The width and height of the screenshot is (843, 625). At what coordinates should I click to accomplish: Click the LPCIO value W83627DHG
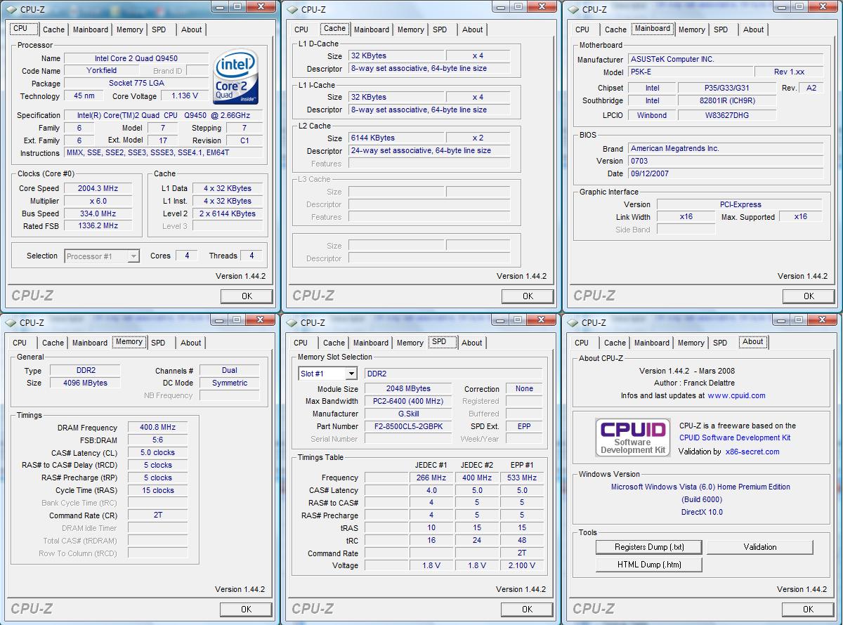click(726, 115)
